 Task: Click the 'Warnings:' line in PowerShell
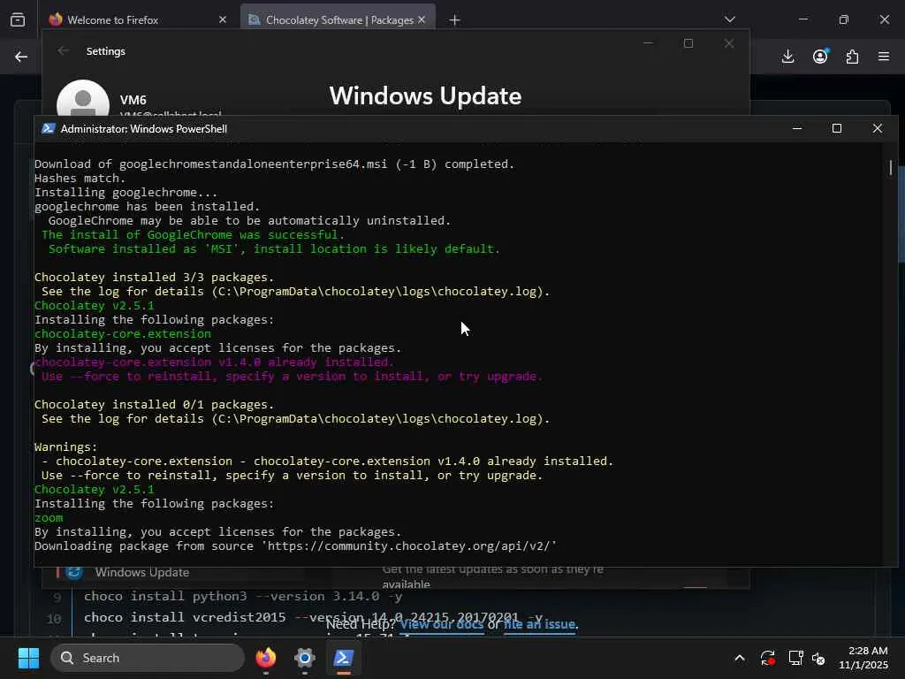point(65,447)
